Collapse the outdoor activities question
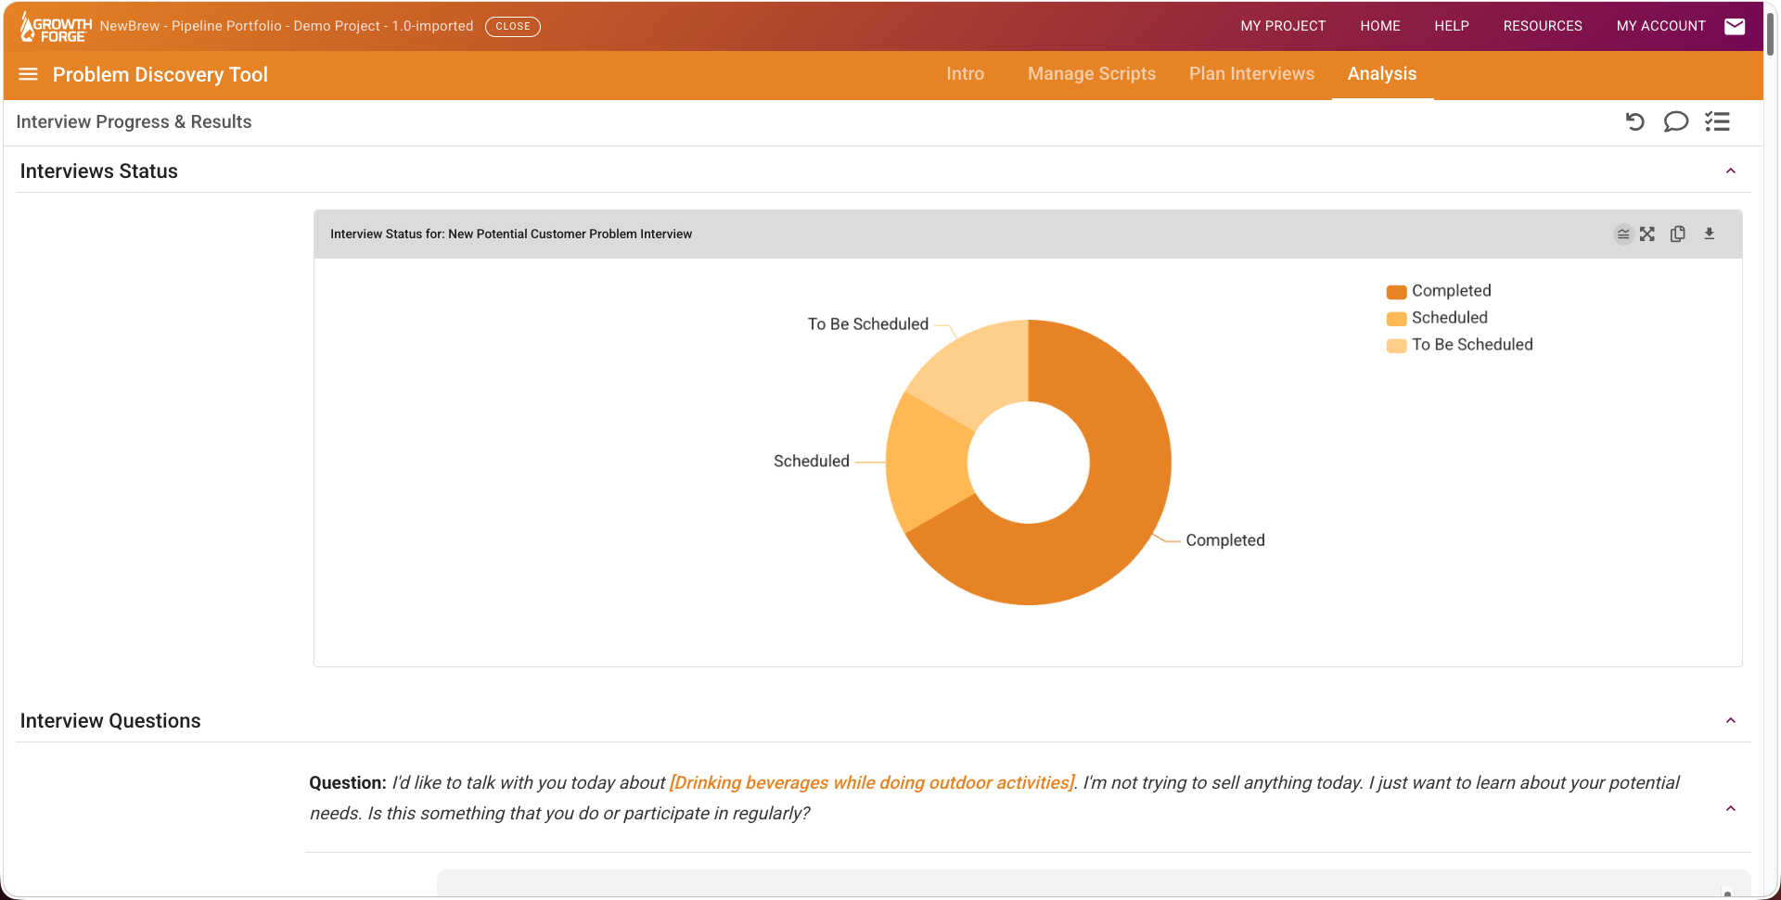The width and height of the screenshot is (1781, 900). click(1730, 808)
